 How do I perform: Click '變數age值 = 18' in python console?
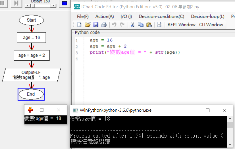[x=90, y=119]
